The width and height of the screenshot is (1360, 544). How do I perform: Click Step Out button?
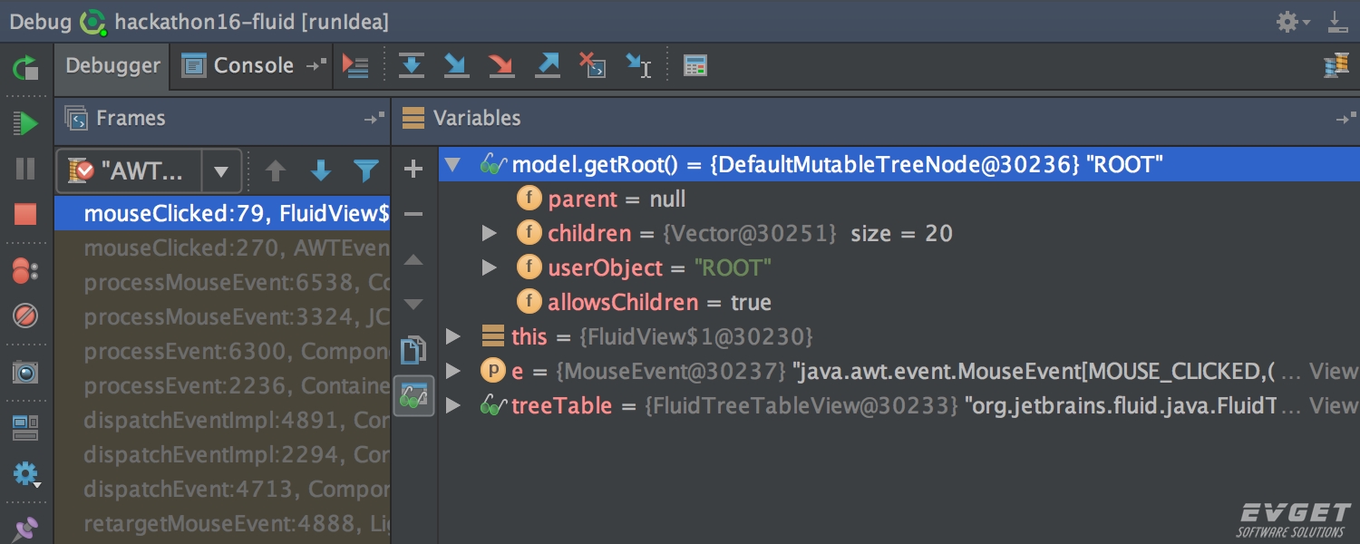coord(548,65)
